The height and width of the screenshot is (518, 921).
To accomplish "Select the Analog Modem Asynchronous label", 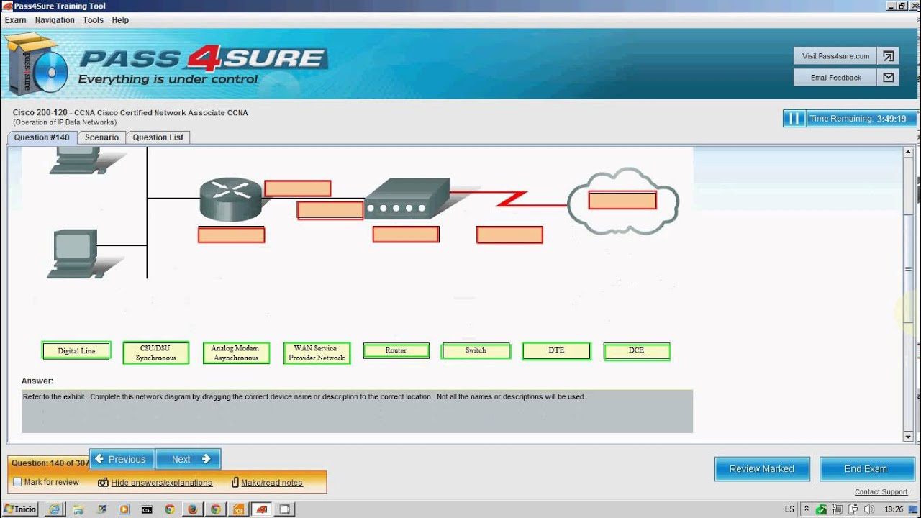I will 236,353.
